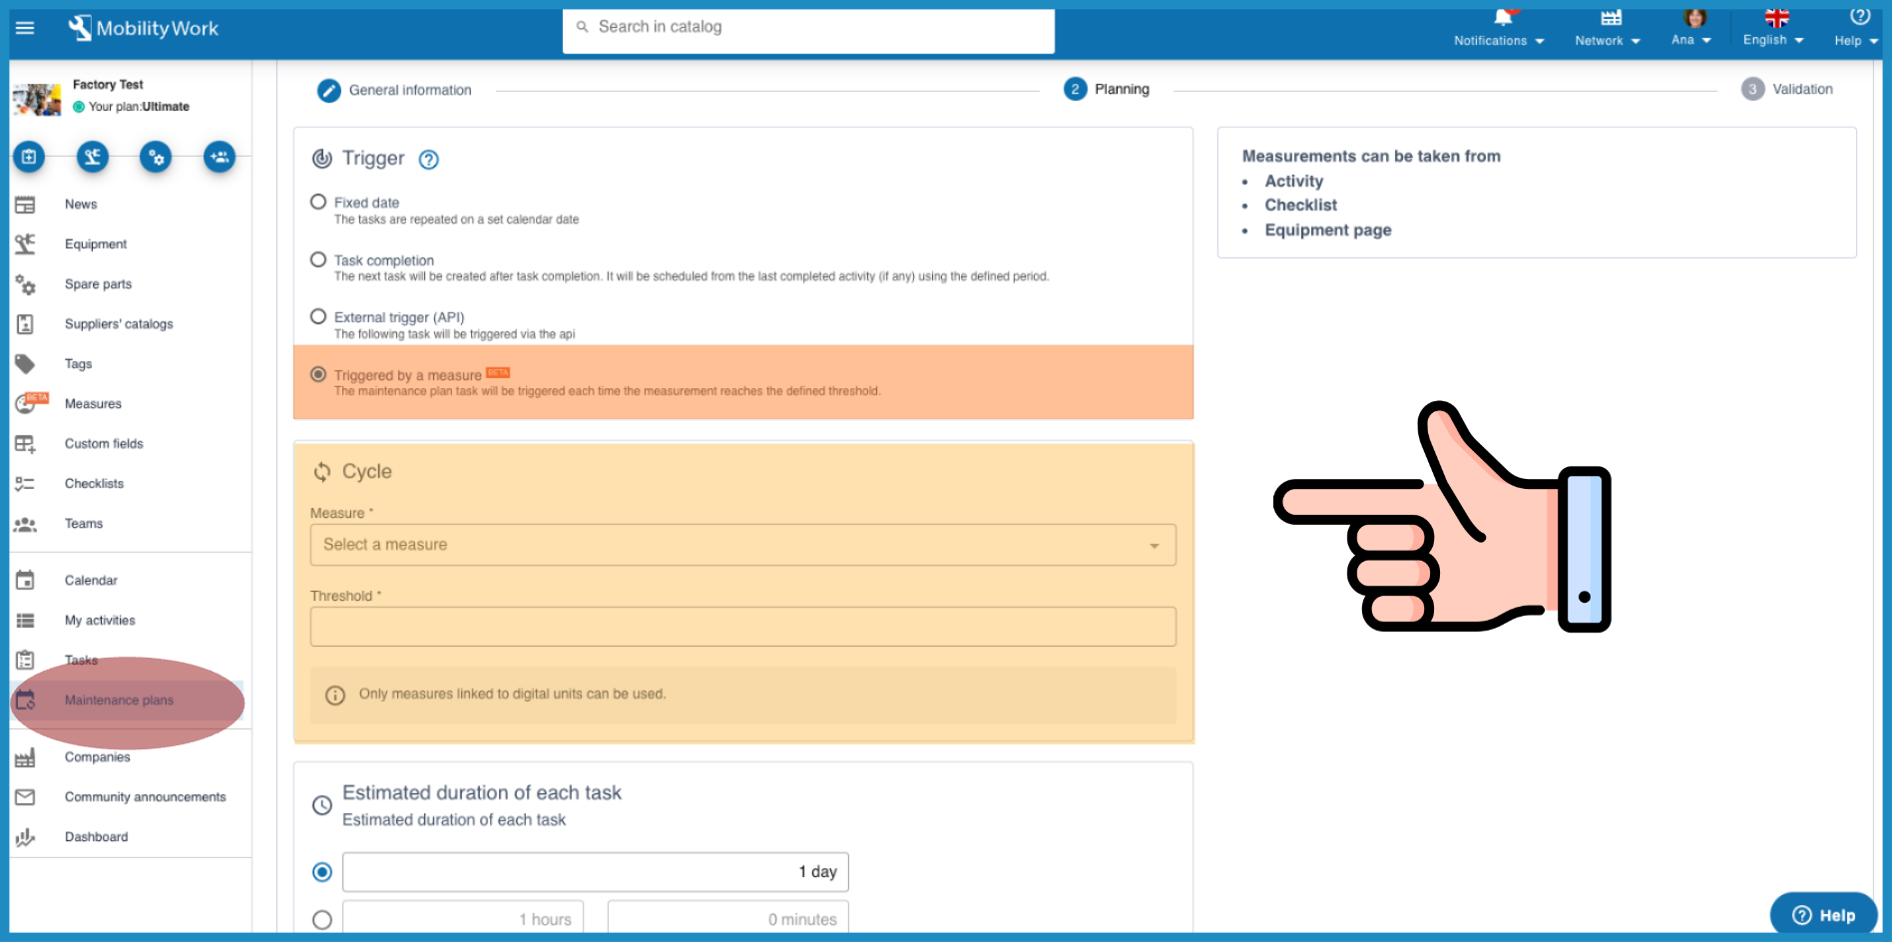The height and width of the screenshot is (942, 1892).
Task: Click the hamburger menu icon
Action: click(25, 28)
